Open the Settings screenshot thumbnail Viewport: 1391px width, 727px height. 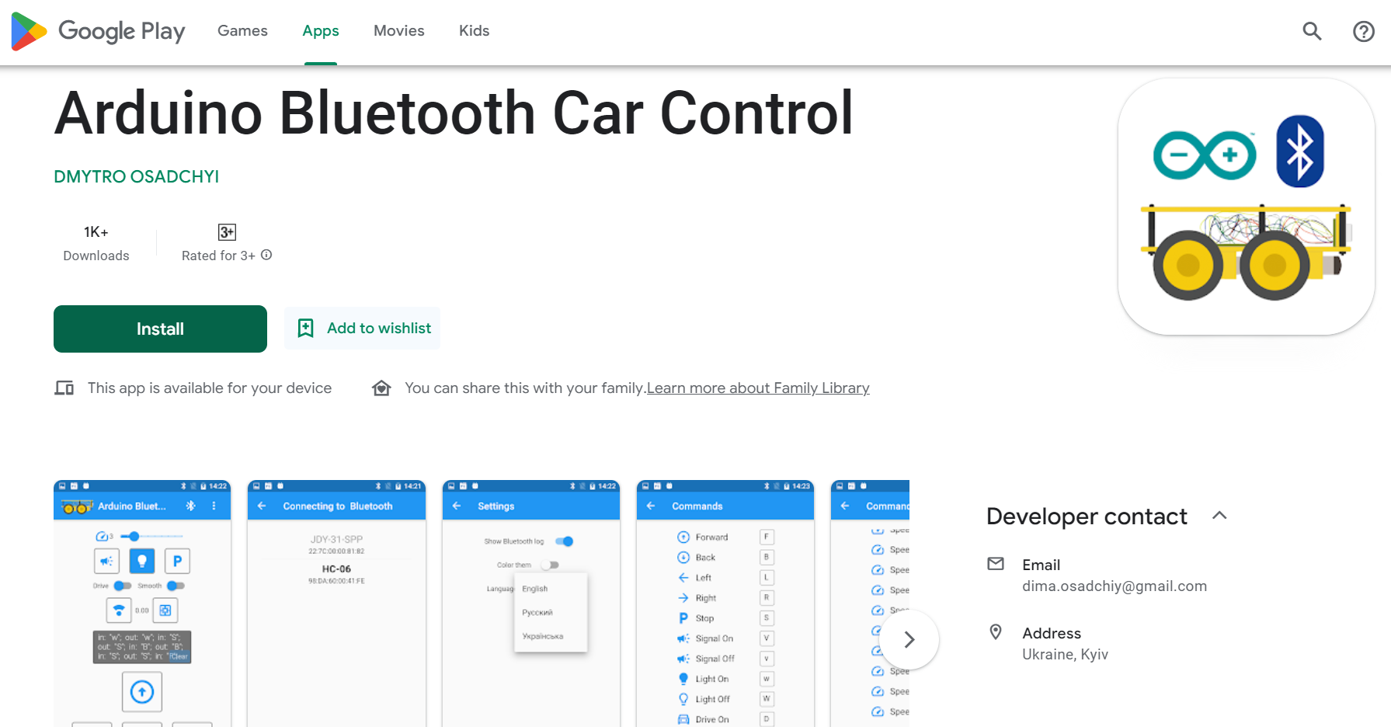(x=531, y=604)
